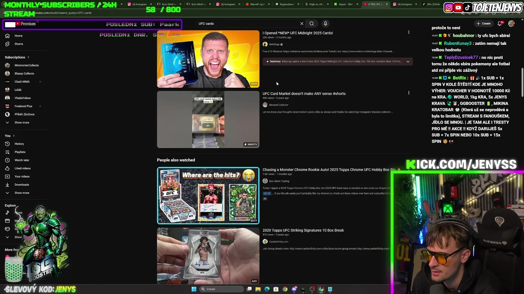
Task: Open options for UFC Card Market short
Action: 409,93
